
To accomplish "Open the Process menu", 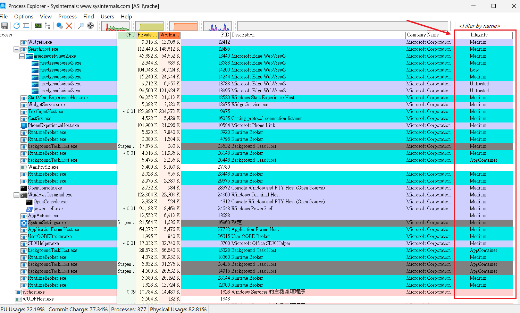I will pyautogui.click(x=67, y=17).
